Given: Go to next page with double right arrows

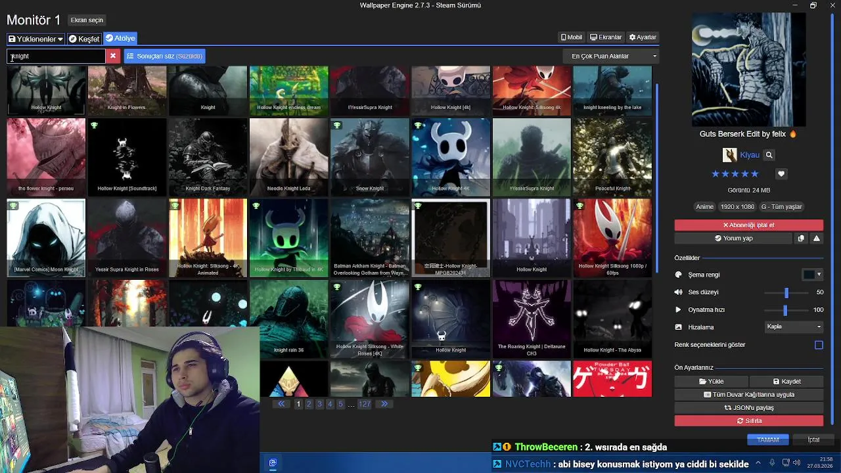Looking at the screenshot, I should click(384, 404).
